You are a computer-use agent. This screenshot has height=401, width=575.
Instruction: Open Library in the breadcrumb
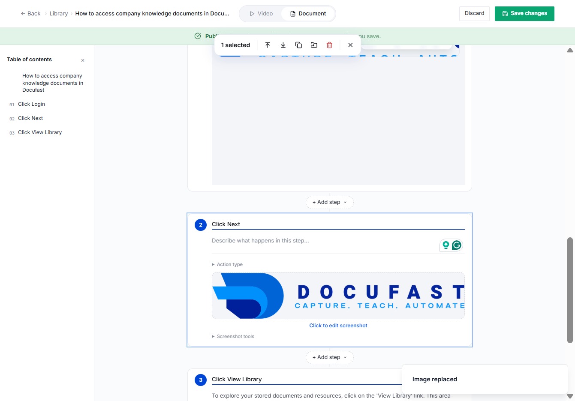click(59, 14)
